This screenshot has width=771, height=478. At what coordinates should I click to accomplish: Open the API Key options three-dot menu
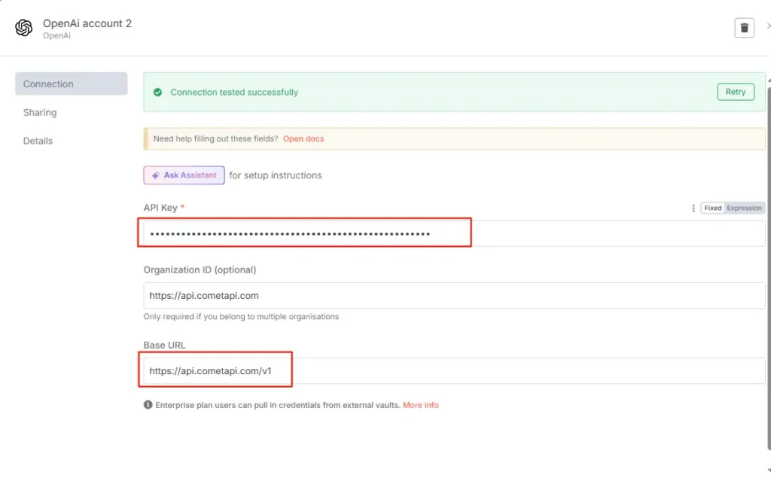[x=693, y=208]
